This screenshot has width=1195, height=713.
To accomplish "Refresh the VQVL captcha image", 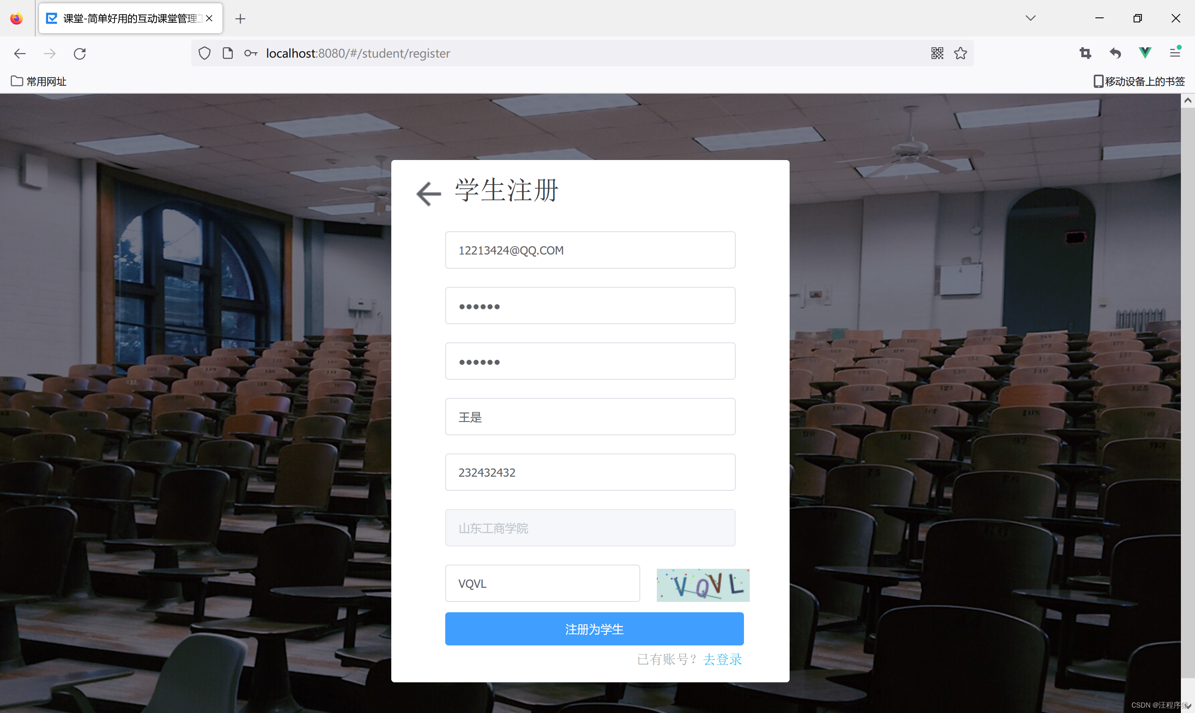I will click(x=702, y=585).
